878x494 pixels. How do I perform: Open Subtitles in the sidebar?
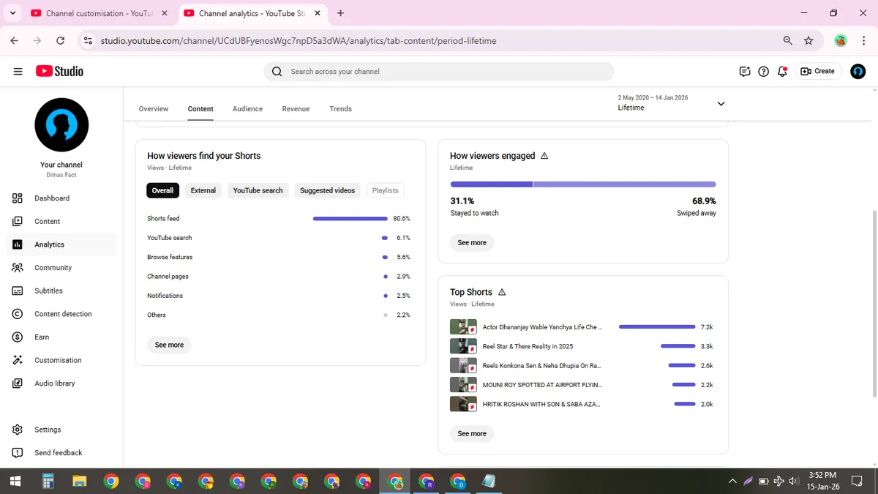click(61, 291)
